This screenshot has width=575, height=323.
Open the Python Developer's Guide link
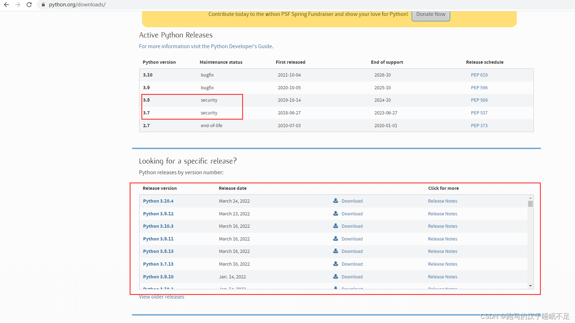[x=206, y=46]
